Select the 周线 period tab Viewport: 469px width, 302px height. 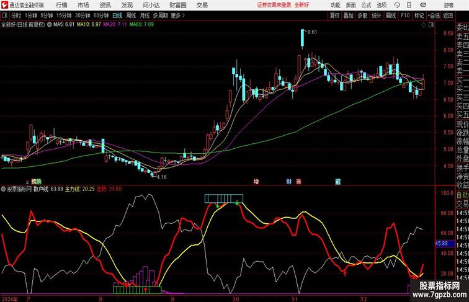[131, 16]
